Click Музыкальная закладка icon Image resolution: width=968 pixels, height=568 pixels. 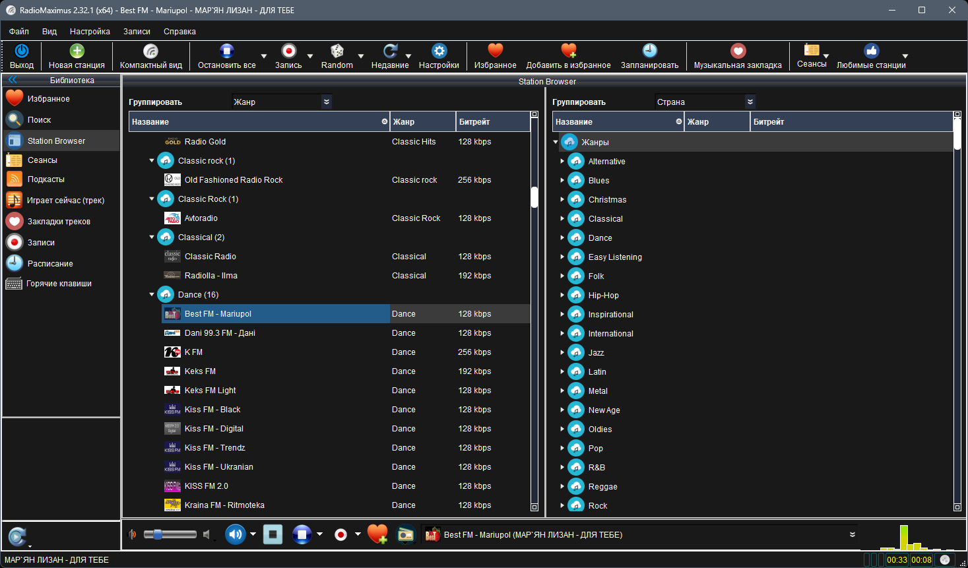738,51
